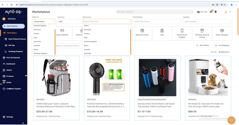Open the browser three-dot menu
The height and width of the screenshot is (125, 239).
click(236, 5)
